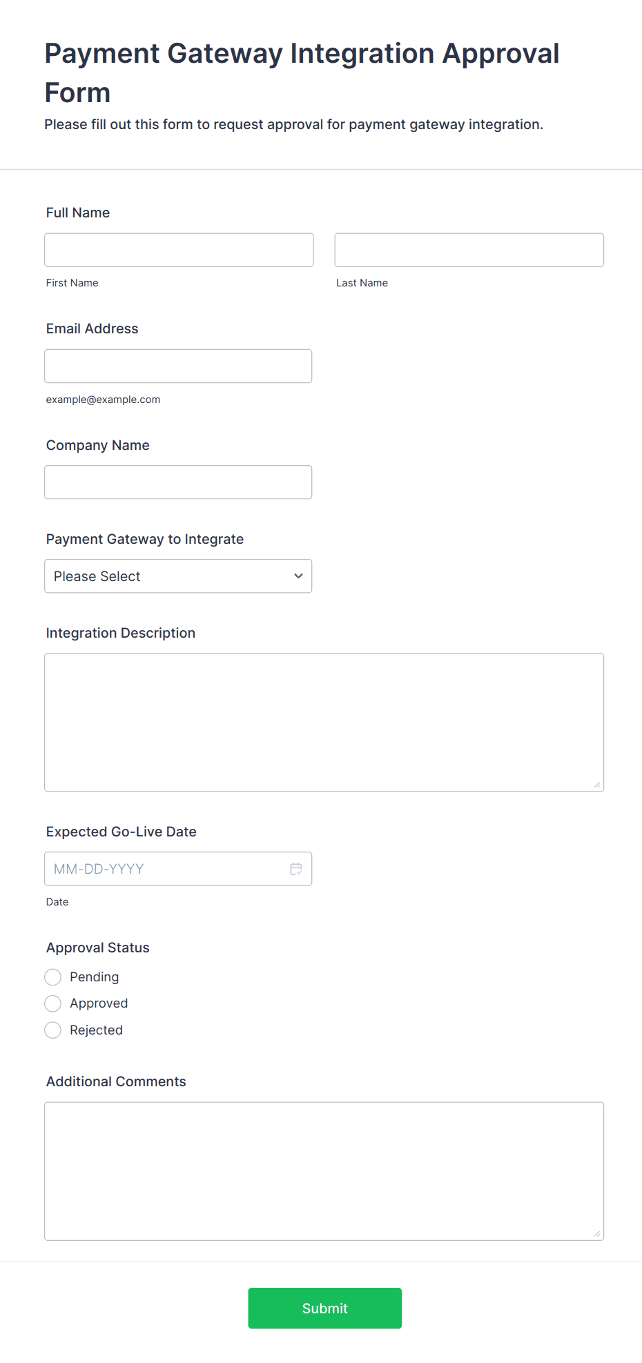This screenshot has height=1363, width=642.
Task: Choose the Approved radio option
Action: (x=53, y=1003)
